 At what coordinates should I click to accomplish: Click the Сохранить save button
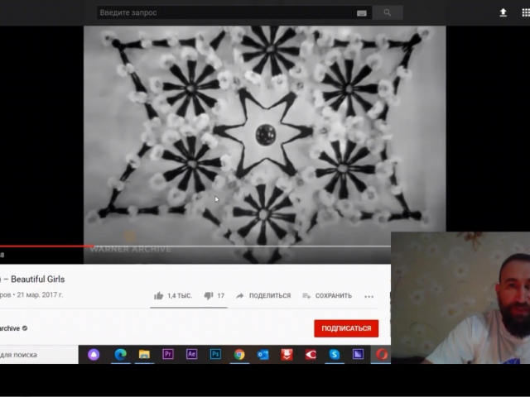click(x=327, y=296)
